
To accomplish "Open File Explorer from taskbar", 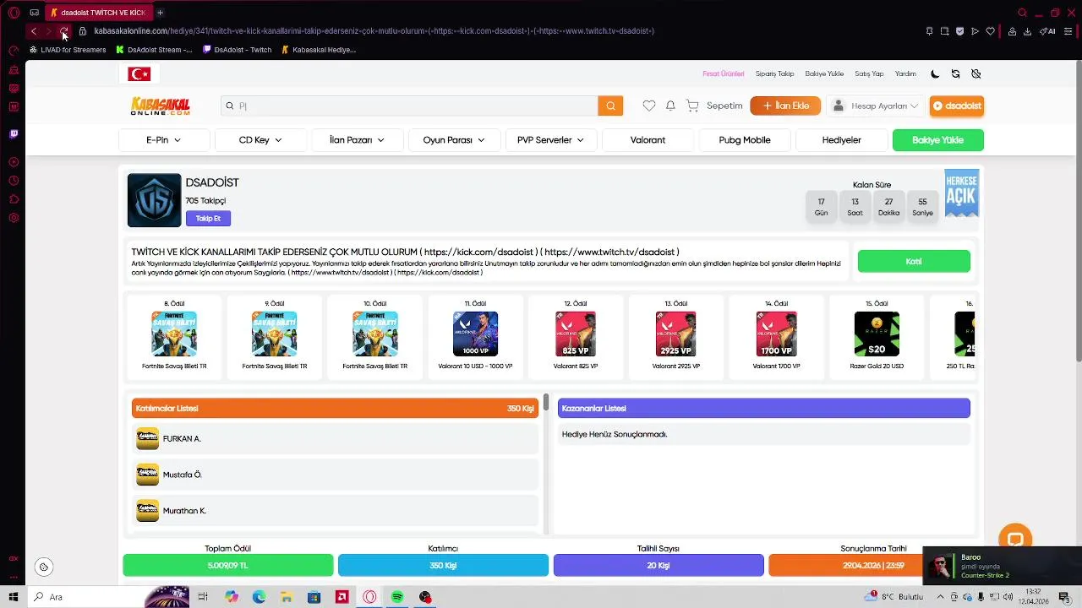I will [x=287, y=597].
